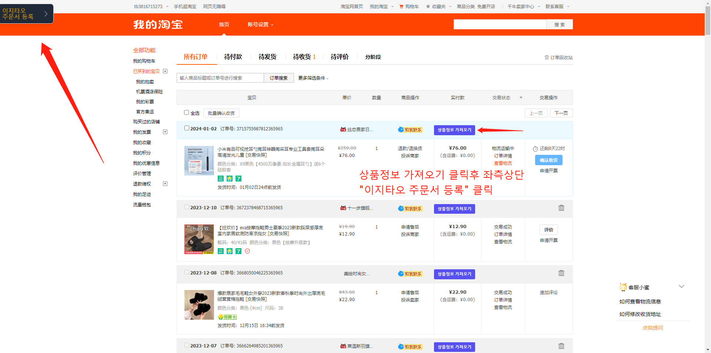Switch to the 分阶段 tab
The image size is (711, 353).
pyautogui.click(x=373, y=57)
